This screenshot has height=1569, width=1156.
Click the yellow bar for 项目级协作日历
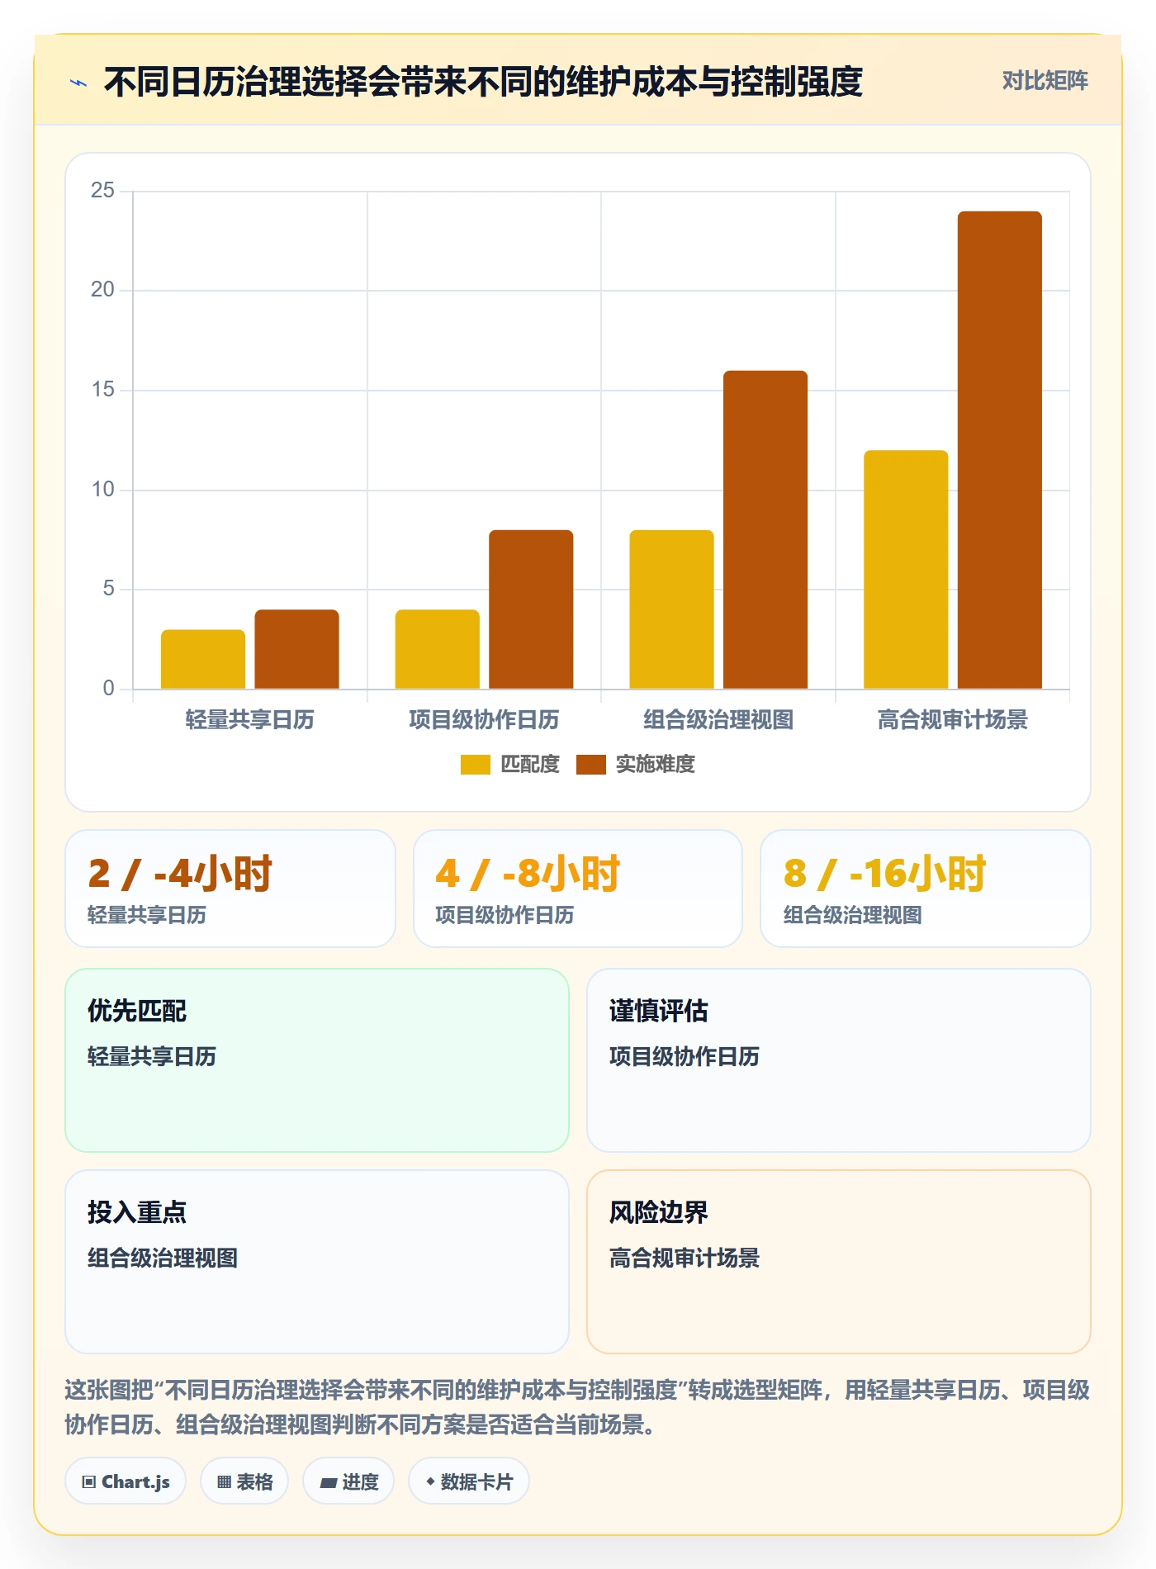coord(438,649)
